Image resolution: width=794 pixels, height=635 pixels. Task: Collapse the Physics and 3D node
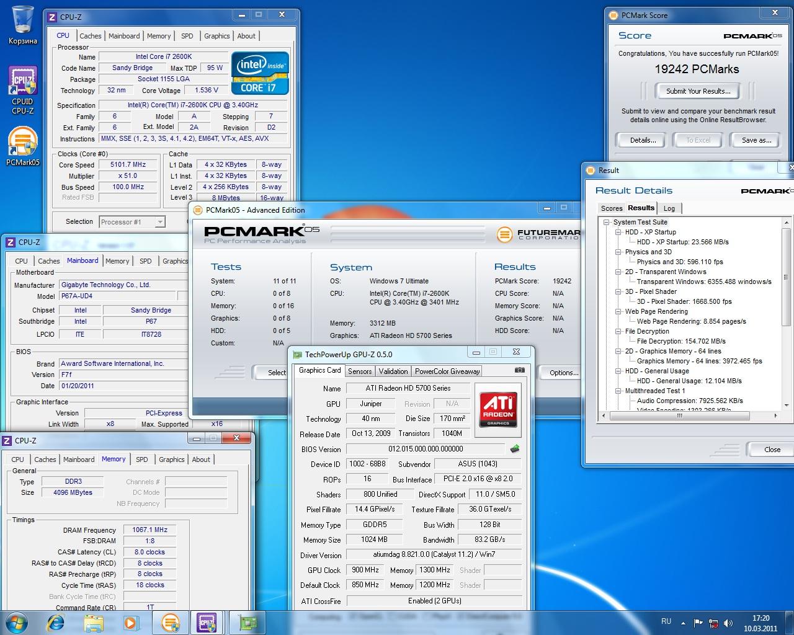click(x=618, y=252)
